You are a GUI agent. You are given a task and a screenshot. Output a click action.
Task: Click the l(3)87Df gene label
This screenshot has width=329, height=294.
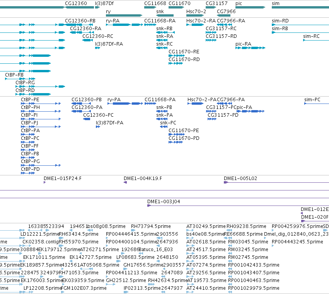(104, 3)
